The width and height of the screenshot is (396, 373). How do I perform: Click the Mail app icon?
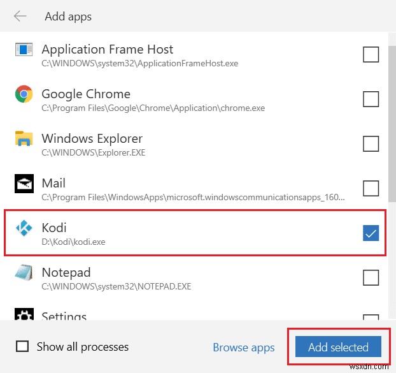pos(24,184)
